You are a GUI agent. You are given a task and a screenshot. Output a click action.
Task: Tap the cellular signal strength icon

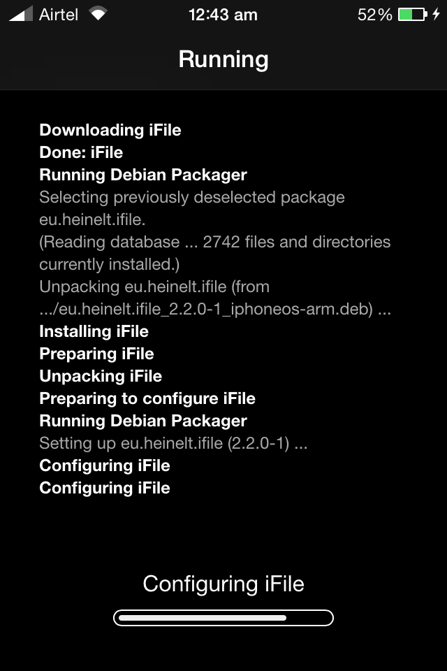pyautogui.click(x=21, y=14)
